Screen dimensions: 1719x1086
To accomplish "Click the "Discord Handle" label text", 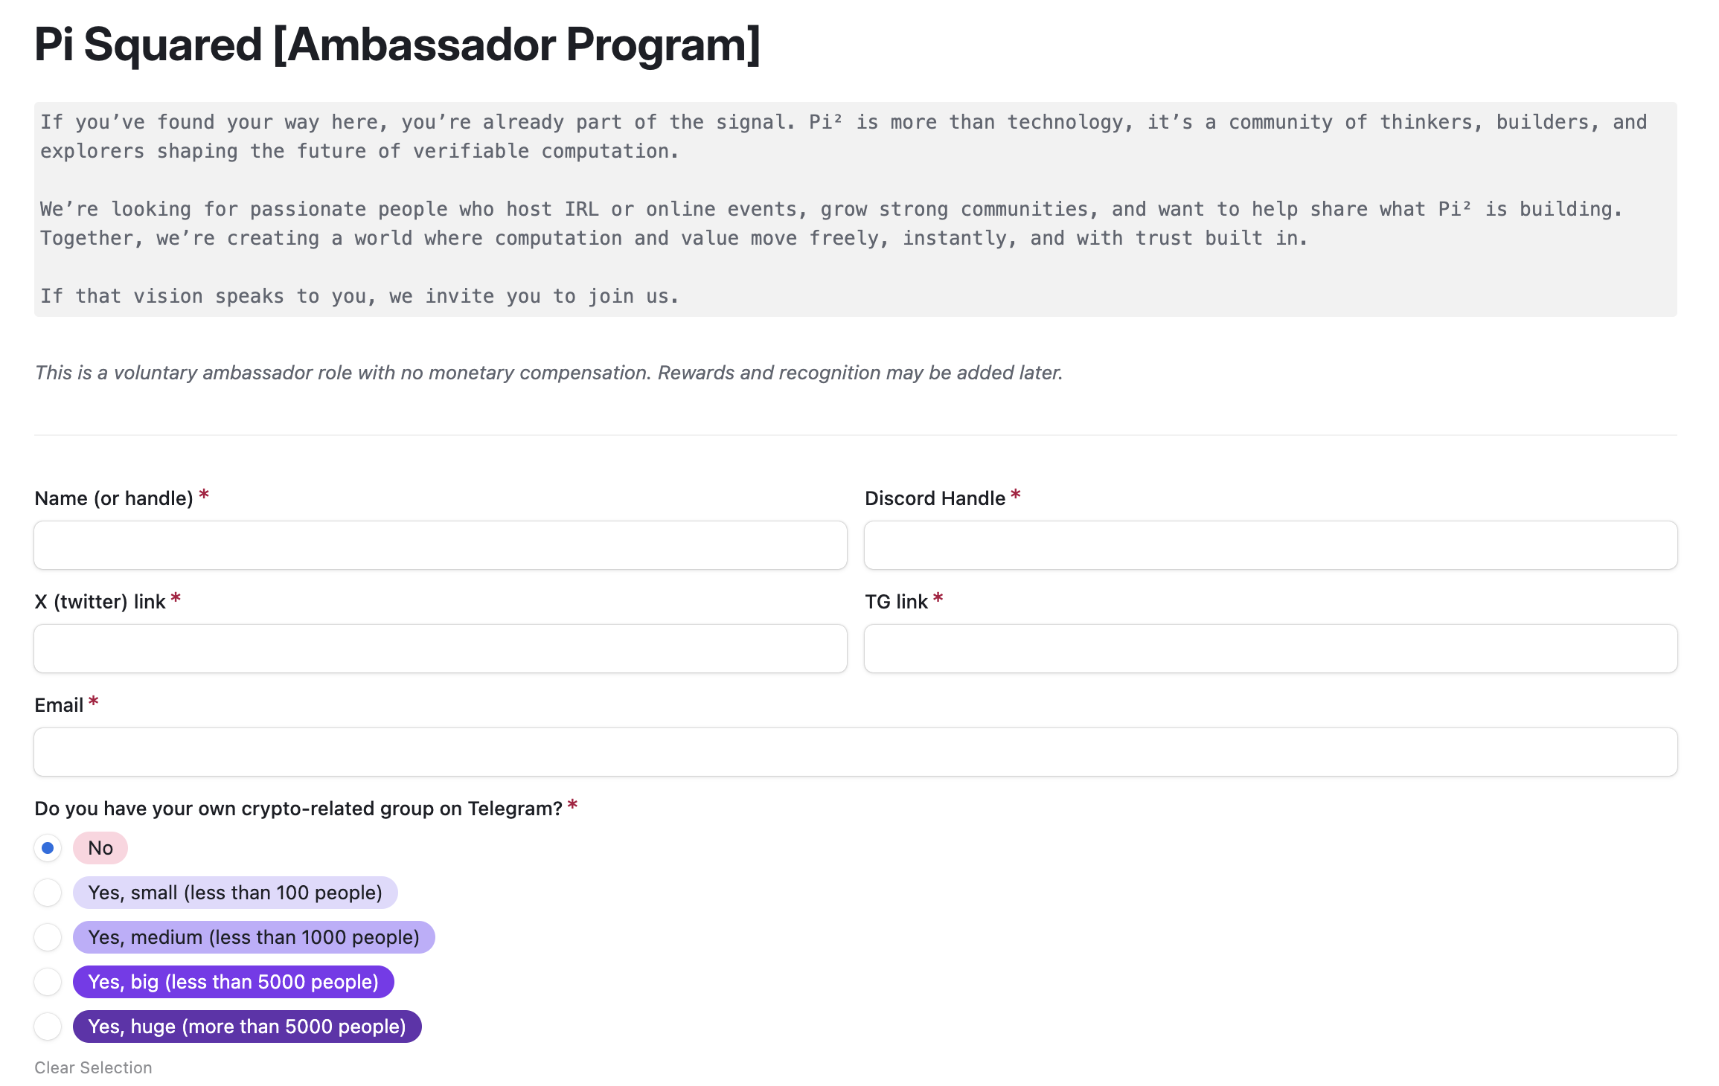I will (x=935, y=498).
